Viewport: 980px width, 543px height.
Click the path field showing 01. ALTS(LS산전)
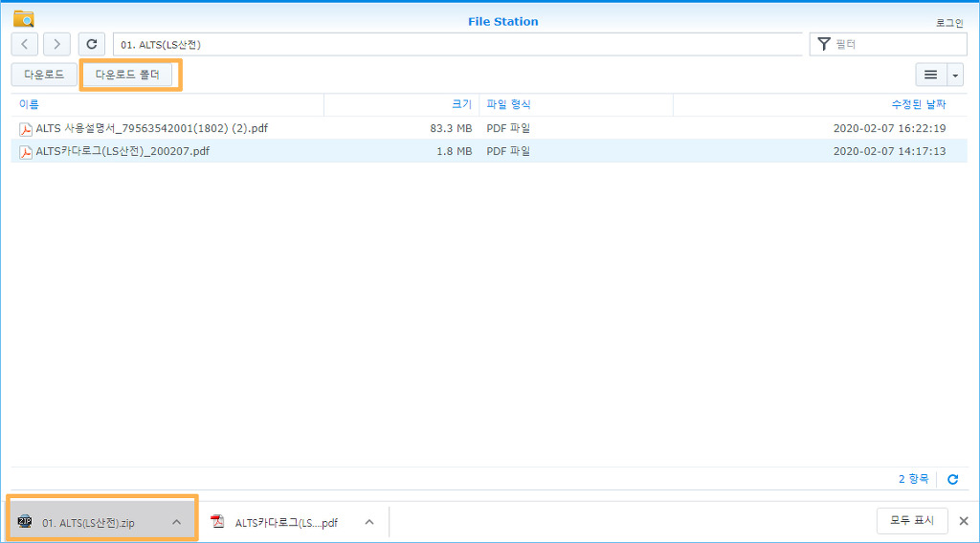coord(457,45)
